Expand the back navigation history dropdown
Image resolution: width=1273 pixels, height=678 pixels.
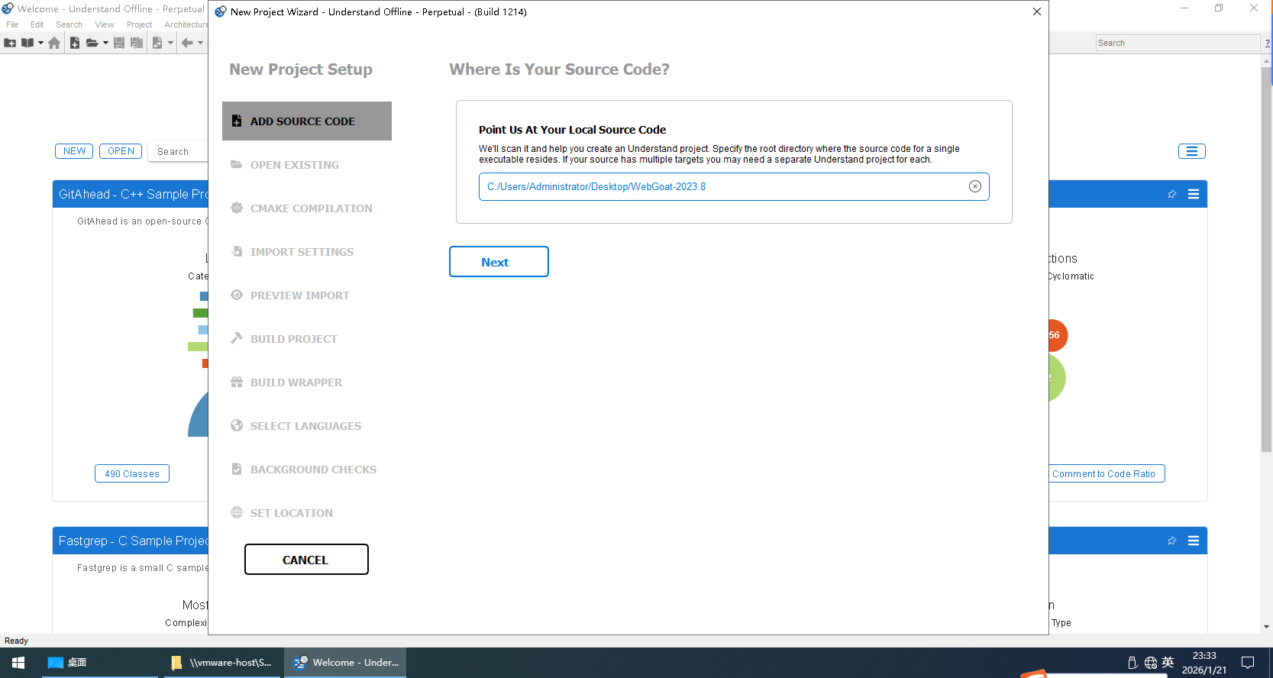pos(201,43)
